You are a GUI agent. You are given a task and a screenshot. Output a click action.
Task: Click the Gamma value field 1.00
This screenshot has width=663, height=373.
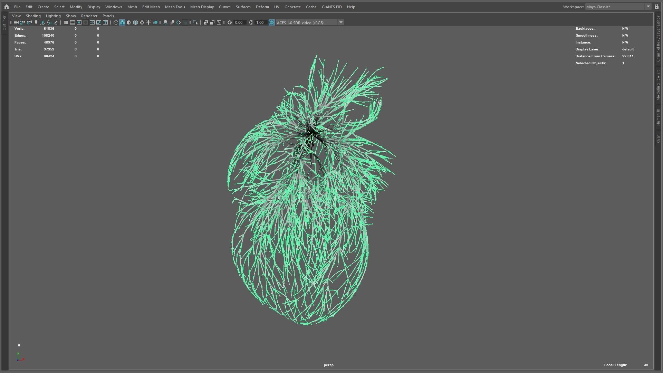pos(261,22)
